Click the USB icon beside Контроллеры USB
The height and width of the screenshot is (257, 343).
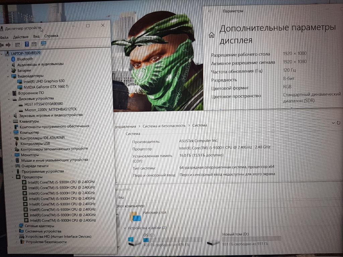tap(17, 144)
